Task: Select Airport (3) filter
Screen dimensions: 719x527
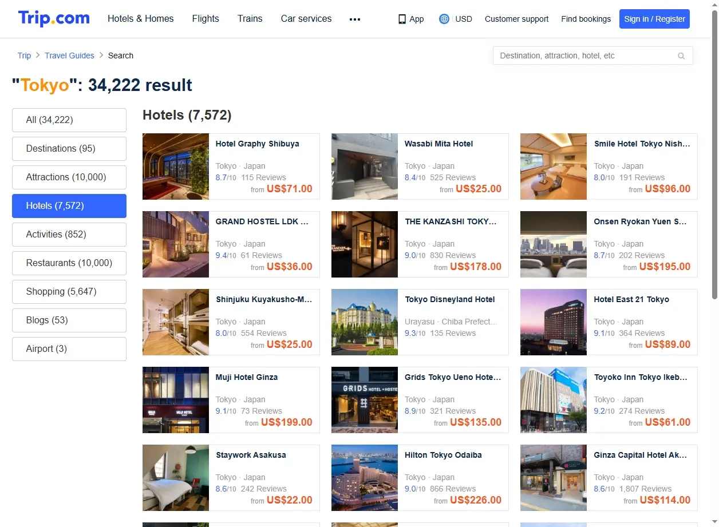Action: click(69, 349)
